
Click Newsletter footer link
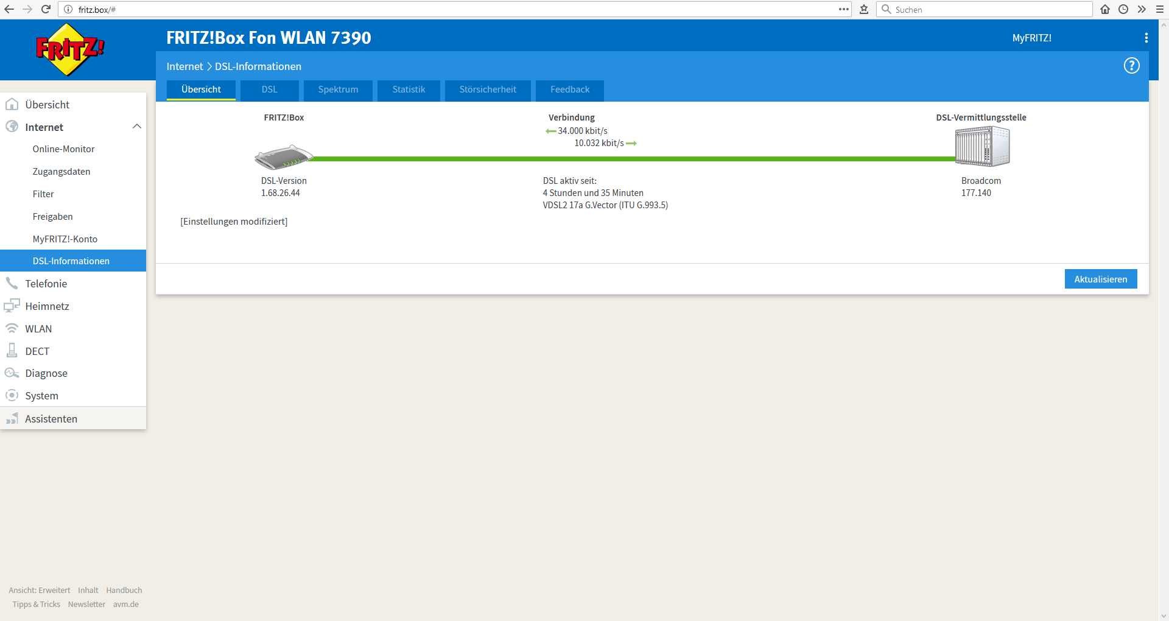point(86,604)
